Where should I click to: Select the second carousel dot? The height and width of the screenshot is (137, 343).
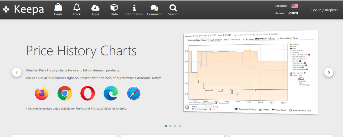tap(170, 126)
